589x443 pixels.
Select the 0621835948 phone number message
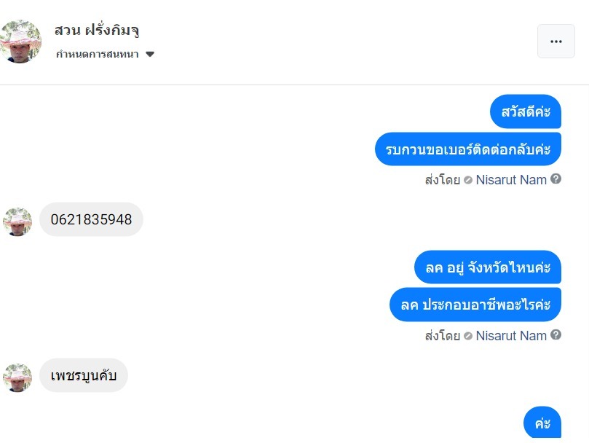(x=91, y=219)
